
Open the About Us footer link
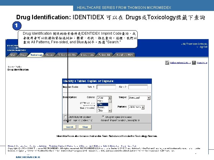coord(114,146)
